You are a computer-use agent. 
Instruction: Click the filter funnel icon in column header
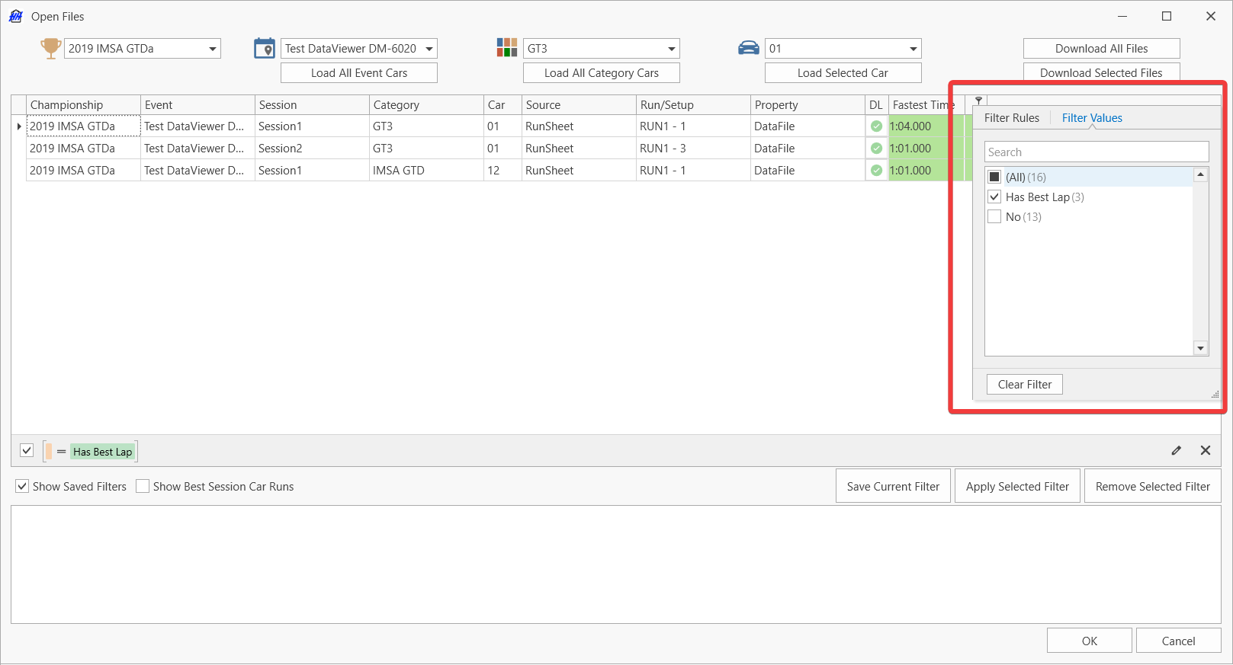(x=978, y=101)
